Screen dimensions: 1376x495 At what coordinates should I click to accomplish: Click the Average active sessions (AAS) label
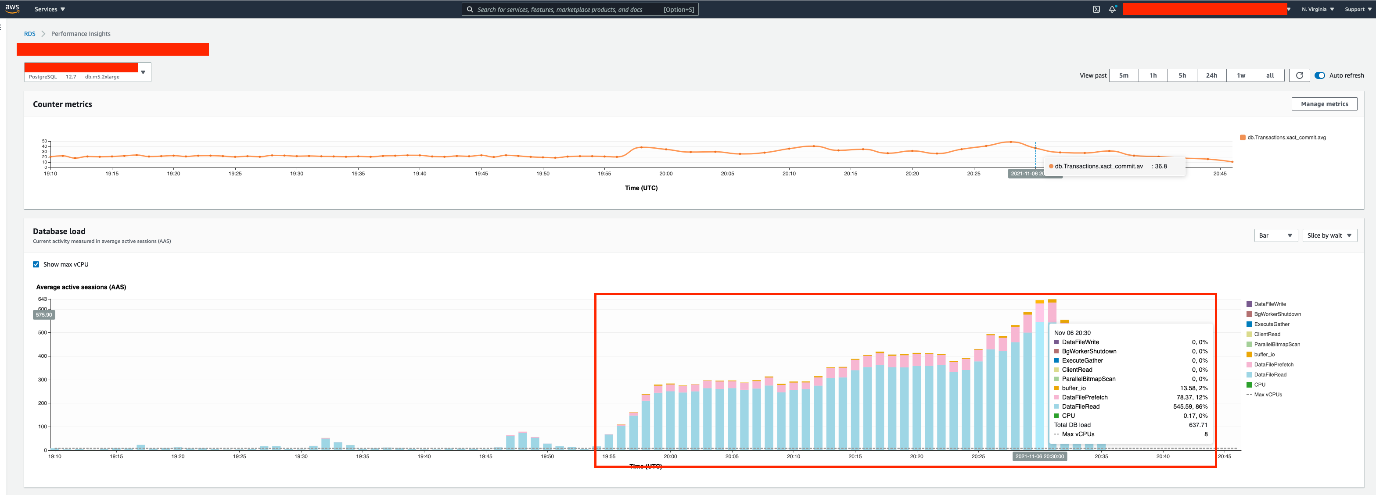tap(81, 287)
